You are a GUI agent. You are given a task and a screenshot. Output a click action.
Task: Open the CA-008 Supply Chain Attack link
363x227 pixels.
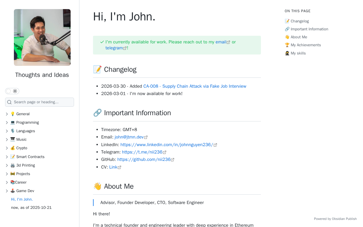tap(195, 86)
